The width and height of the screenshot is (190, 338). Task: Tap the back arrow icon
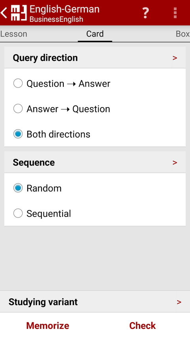pyautogui.click(x=4, y=13)
